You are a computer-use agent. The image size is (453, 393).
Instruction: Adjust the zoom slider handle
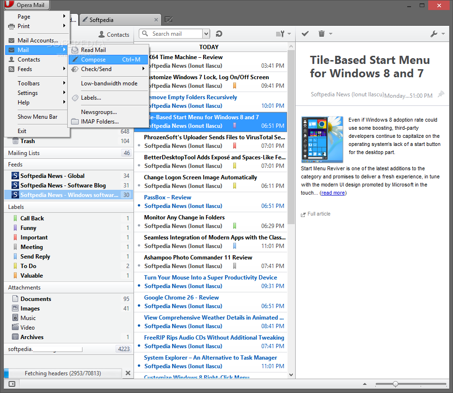[395, 384]
